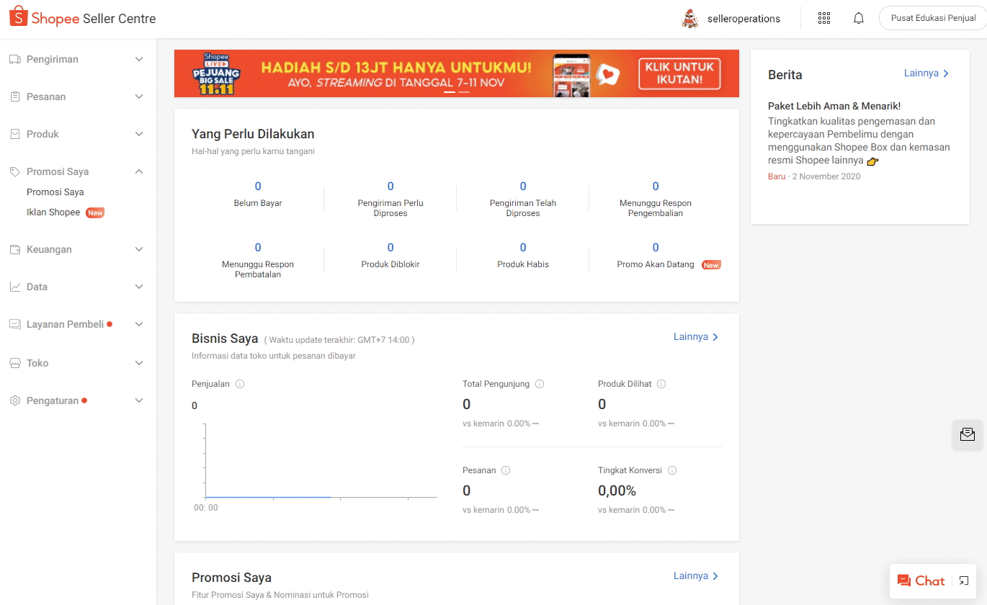The width and height of the screenshot is (987, 605).
Task: Click the Pesanan clipboard icon
Action: 14,97
